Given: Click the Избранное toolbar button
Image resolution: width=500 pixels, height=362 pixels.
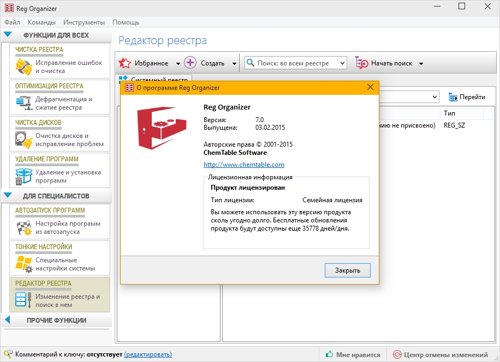Looking at the screenshot, I should pyautogui.click(x=143, y=63).
